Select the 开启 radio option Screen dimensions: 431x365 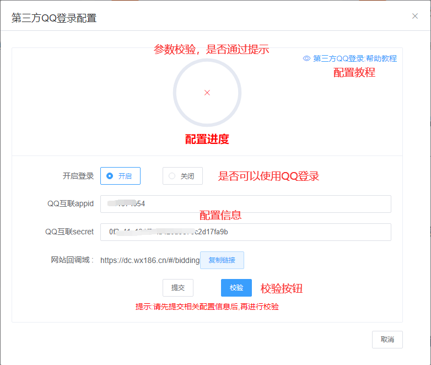(120, 176)
